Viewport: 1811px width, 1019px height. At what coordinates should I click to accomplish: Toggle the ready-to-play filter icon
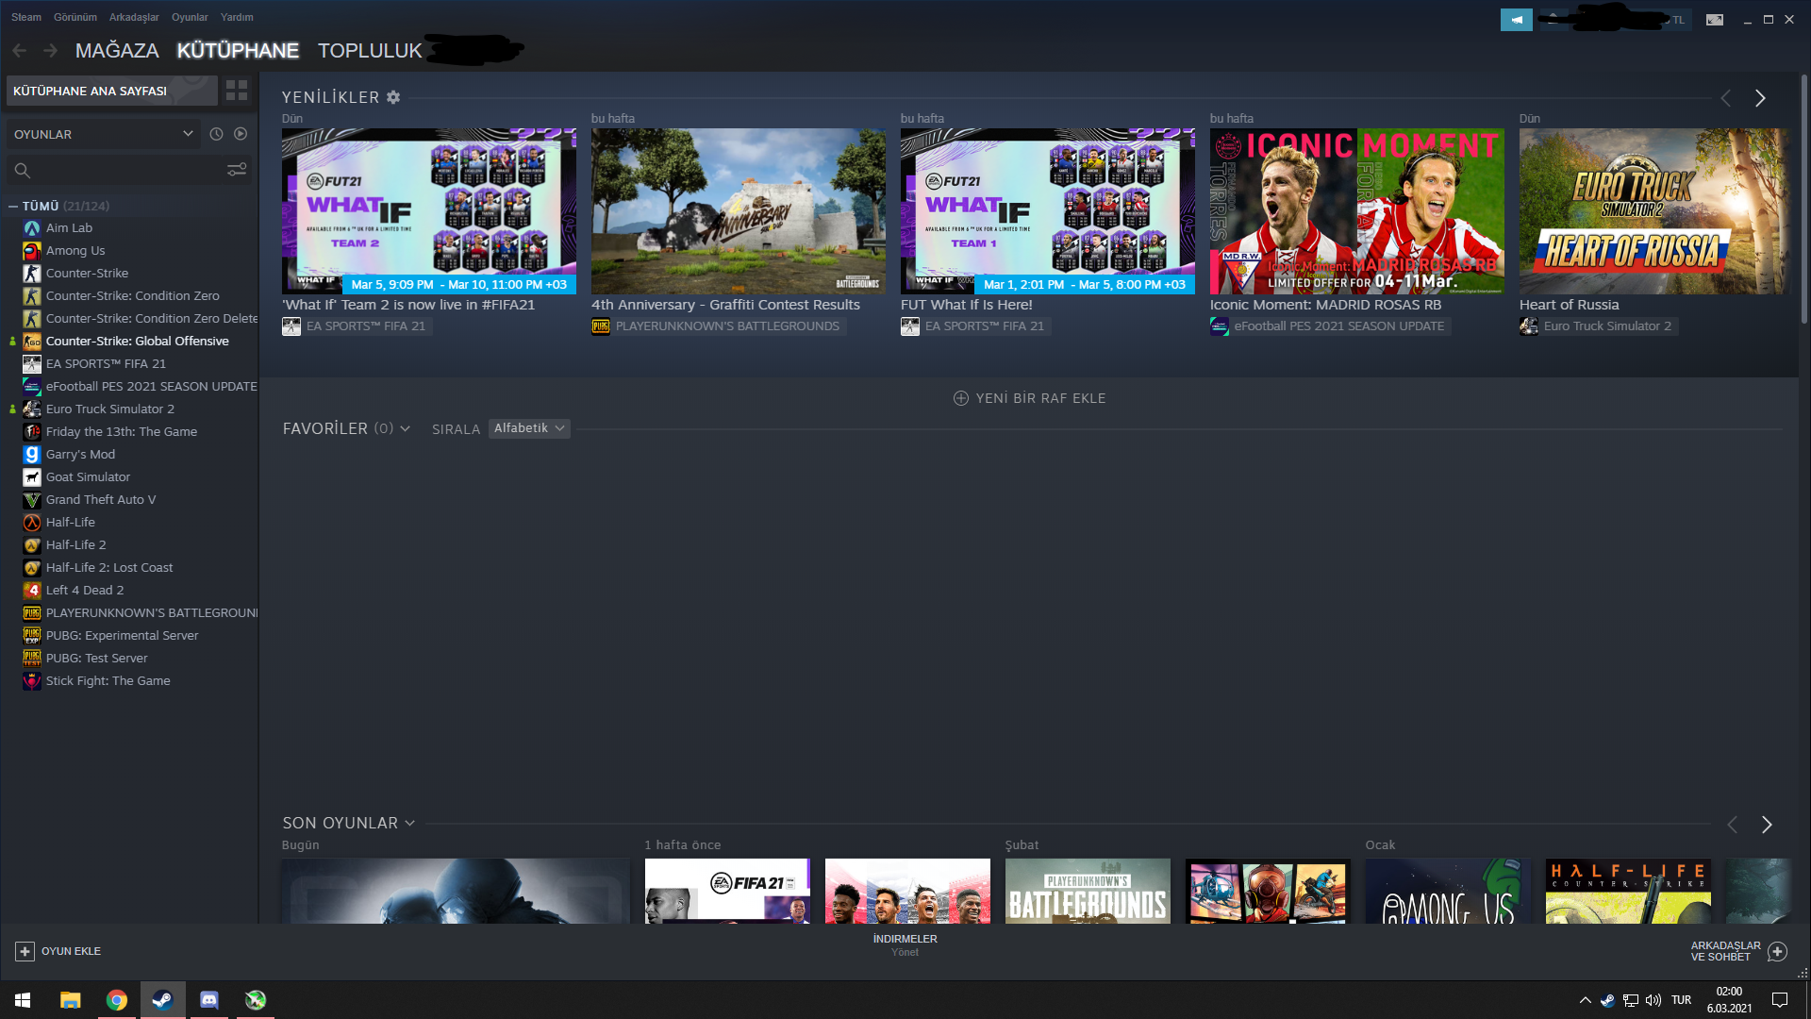pos(241,134)
